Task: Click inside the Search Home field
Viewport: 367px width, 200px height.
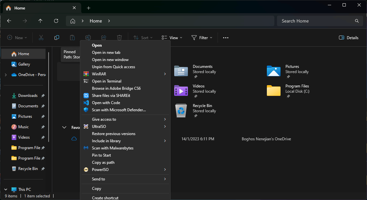Action: (x=316, y=21)
